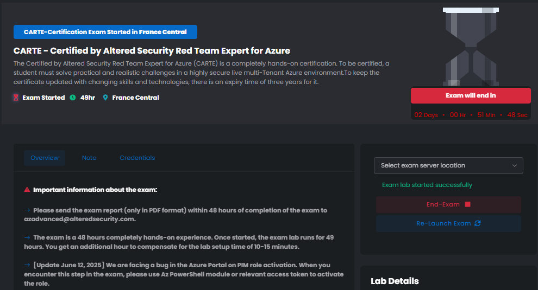The width and height of the screenshot is (538, 290).
Task: Open the Select exam server location dropdown
Action: point(448,165)
